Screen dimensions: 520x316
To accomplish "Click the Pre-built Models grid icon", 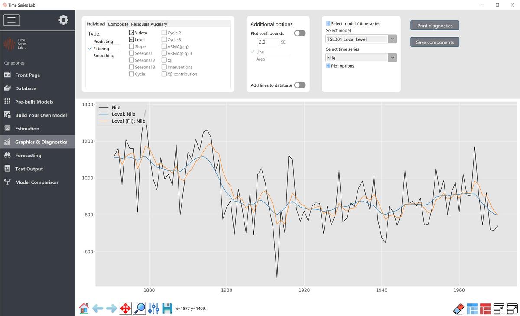I will (7, 102).
